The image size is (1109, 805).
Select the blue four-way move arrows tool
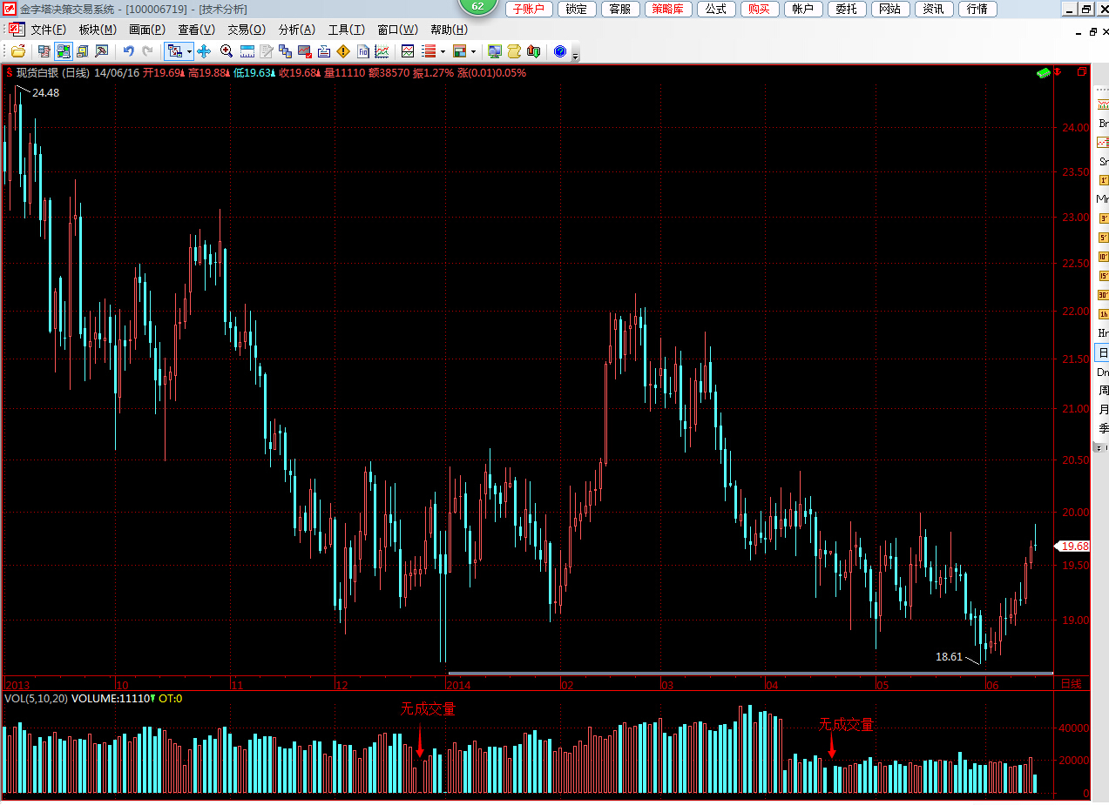(204, 51)
